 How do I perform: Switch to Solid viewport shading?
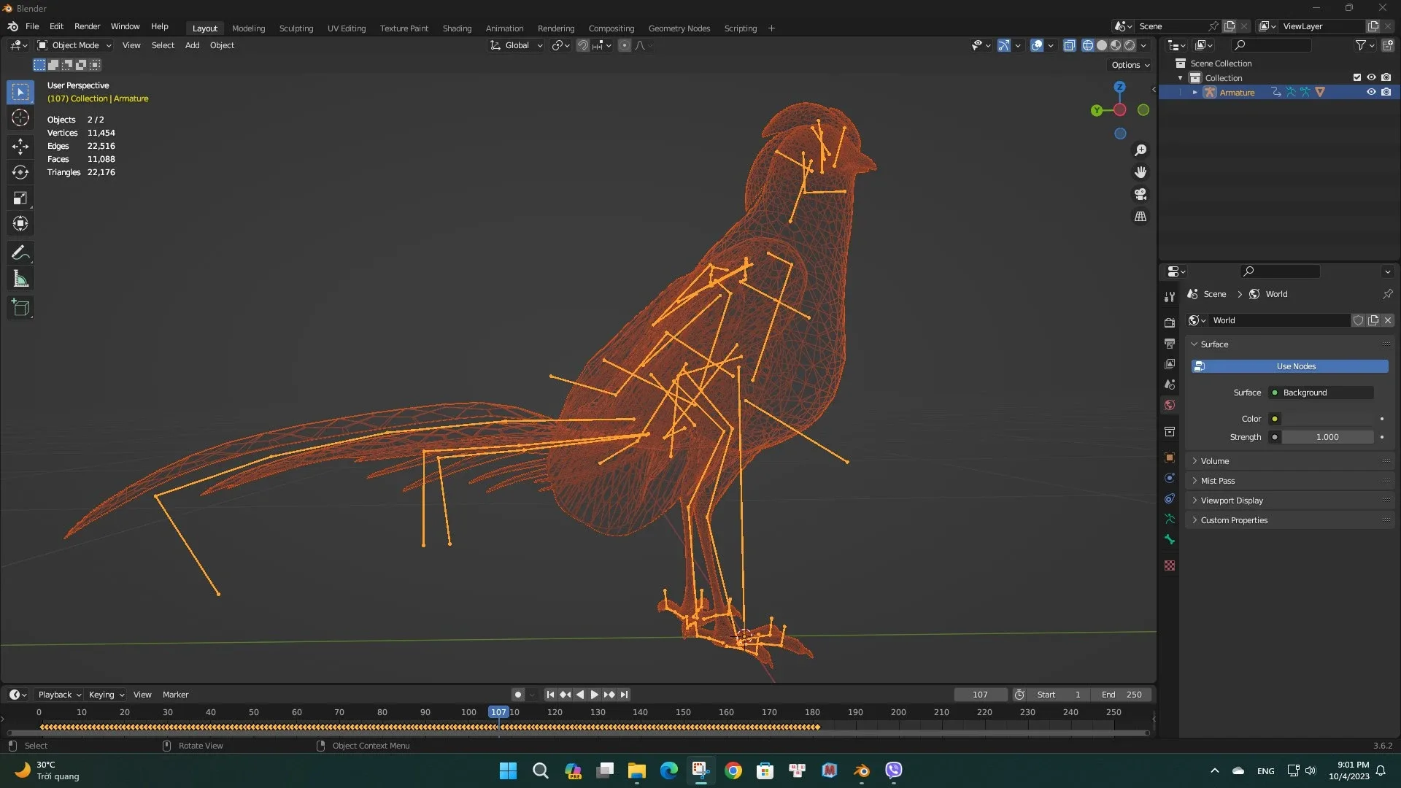(1101, 45)
